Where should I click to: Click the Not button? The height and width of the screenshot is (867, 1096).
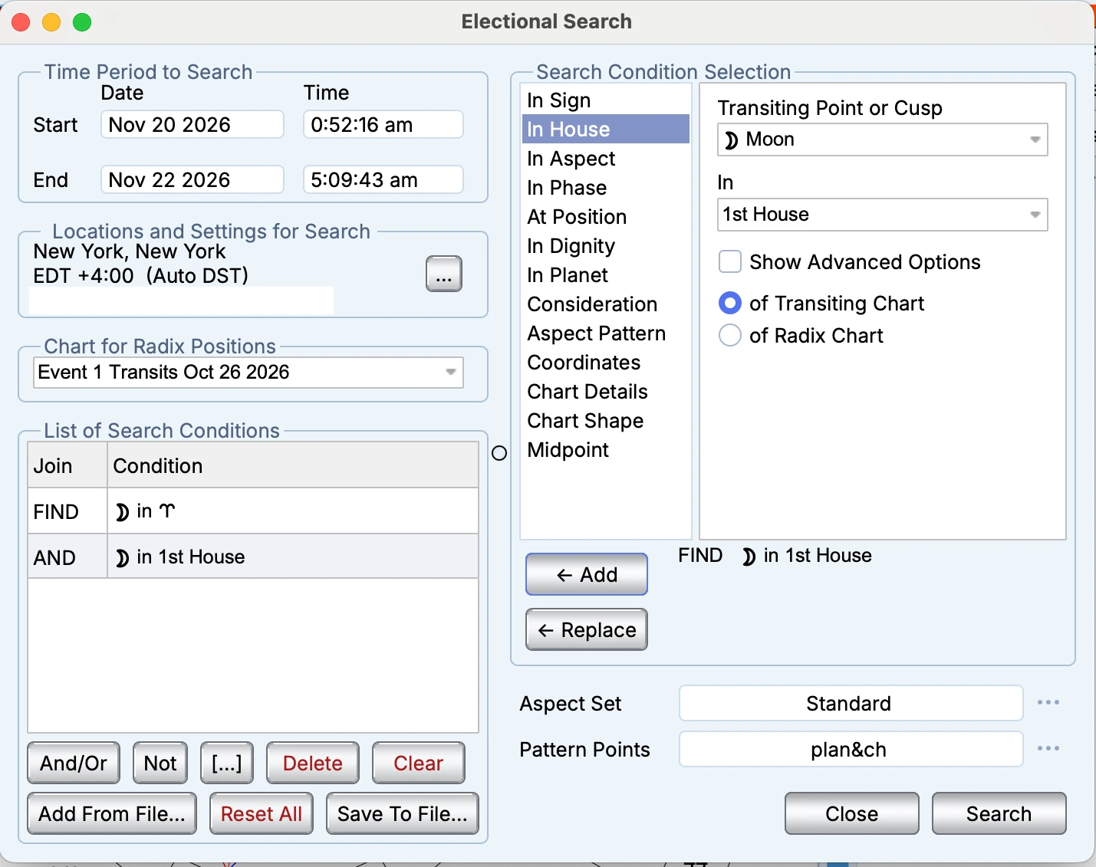[160, 763]
